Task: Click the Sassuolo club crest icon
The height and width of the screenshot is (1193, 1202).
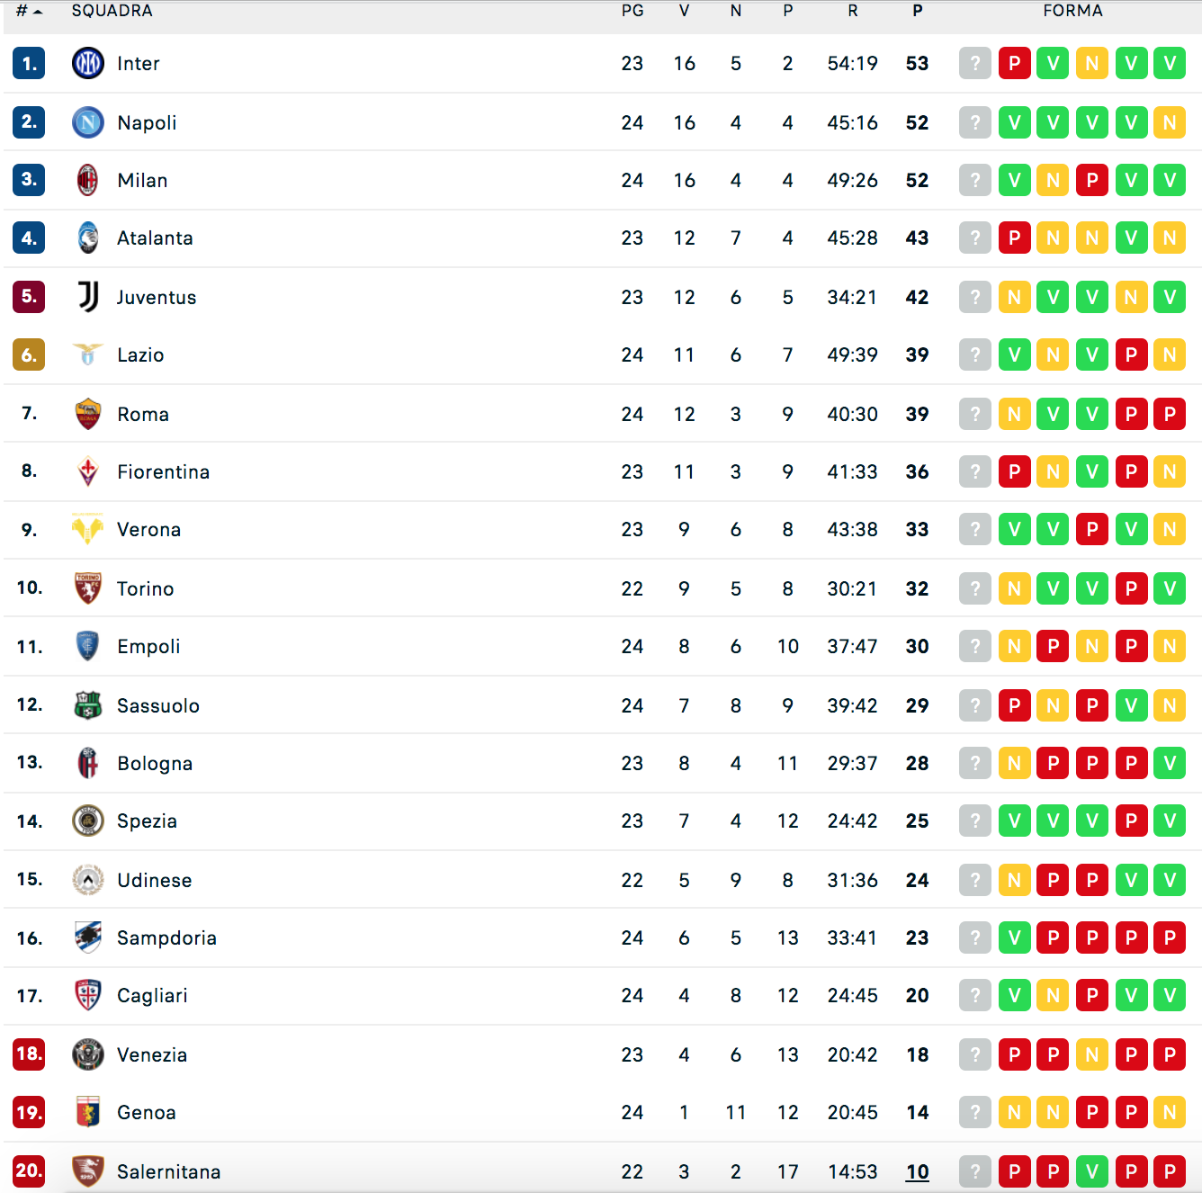Action: point(88,705)
